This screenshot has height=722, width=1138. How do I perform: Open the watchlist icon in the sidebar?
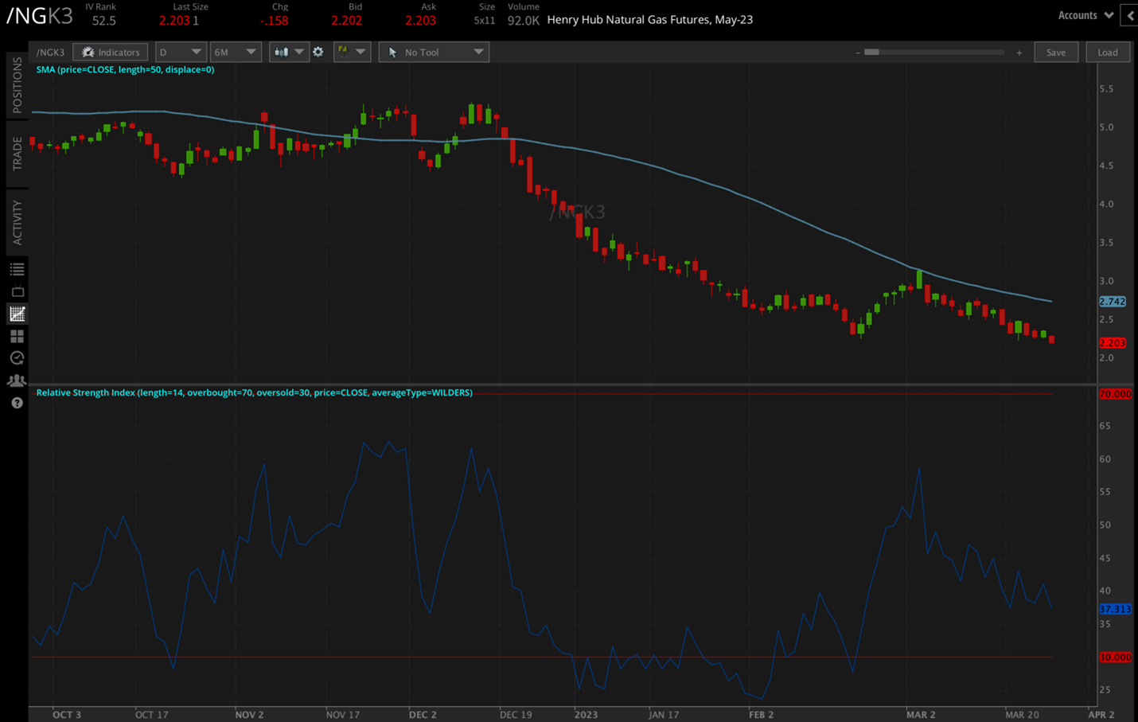[17, 268]
